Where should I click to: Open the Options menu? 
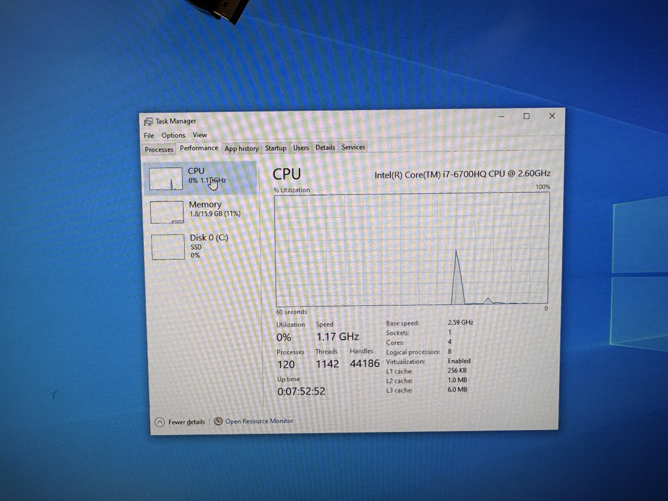coord(173,135)
